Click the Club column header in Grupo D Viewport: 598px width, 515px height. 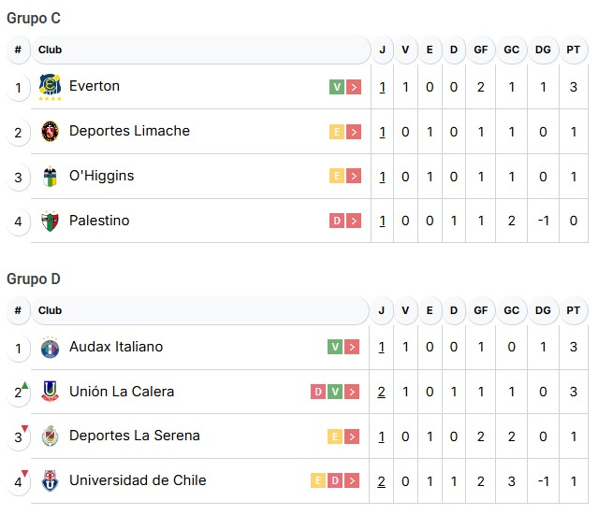51,310
